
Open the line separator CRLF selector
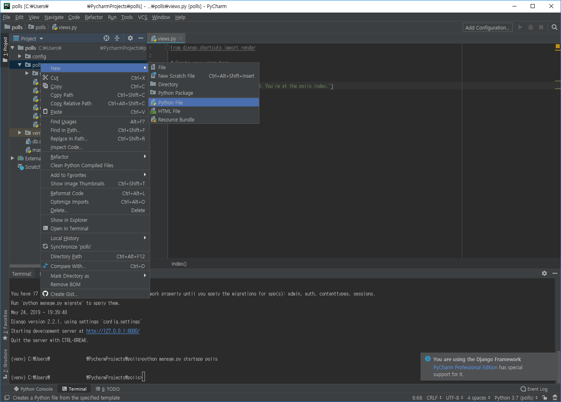click(x=434, y=398)
